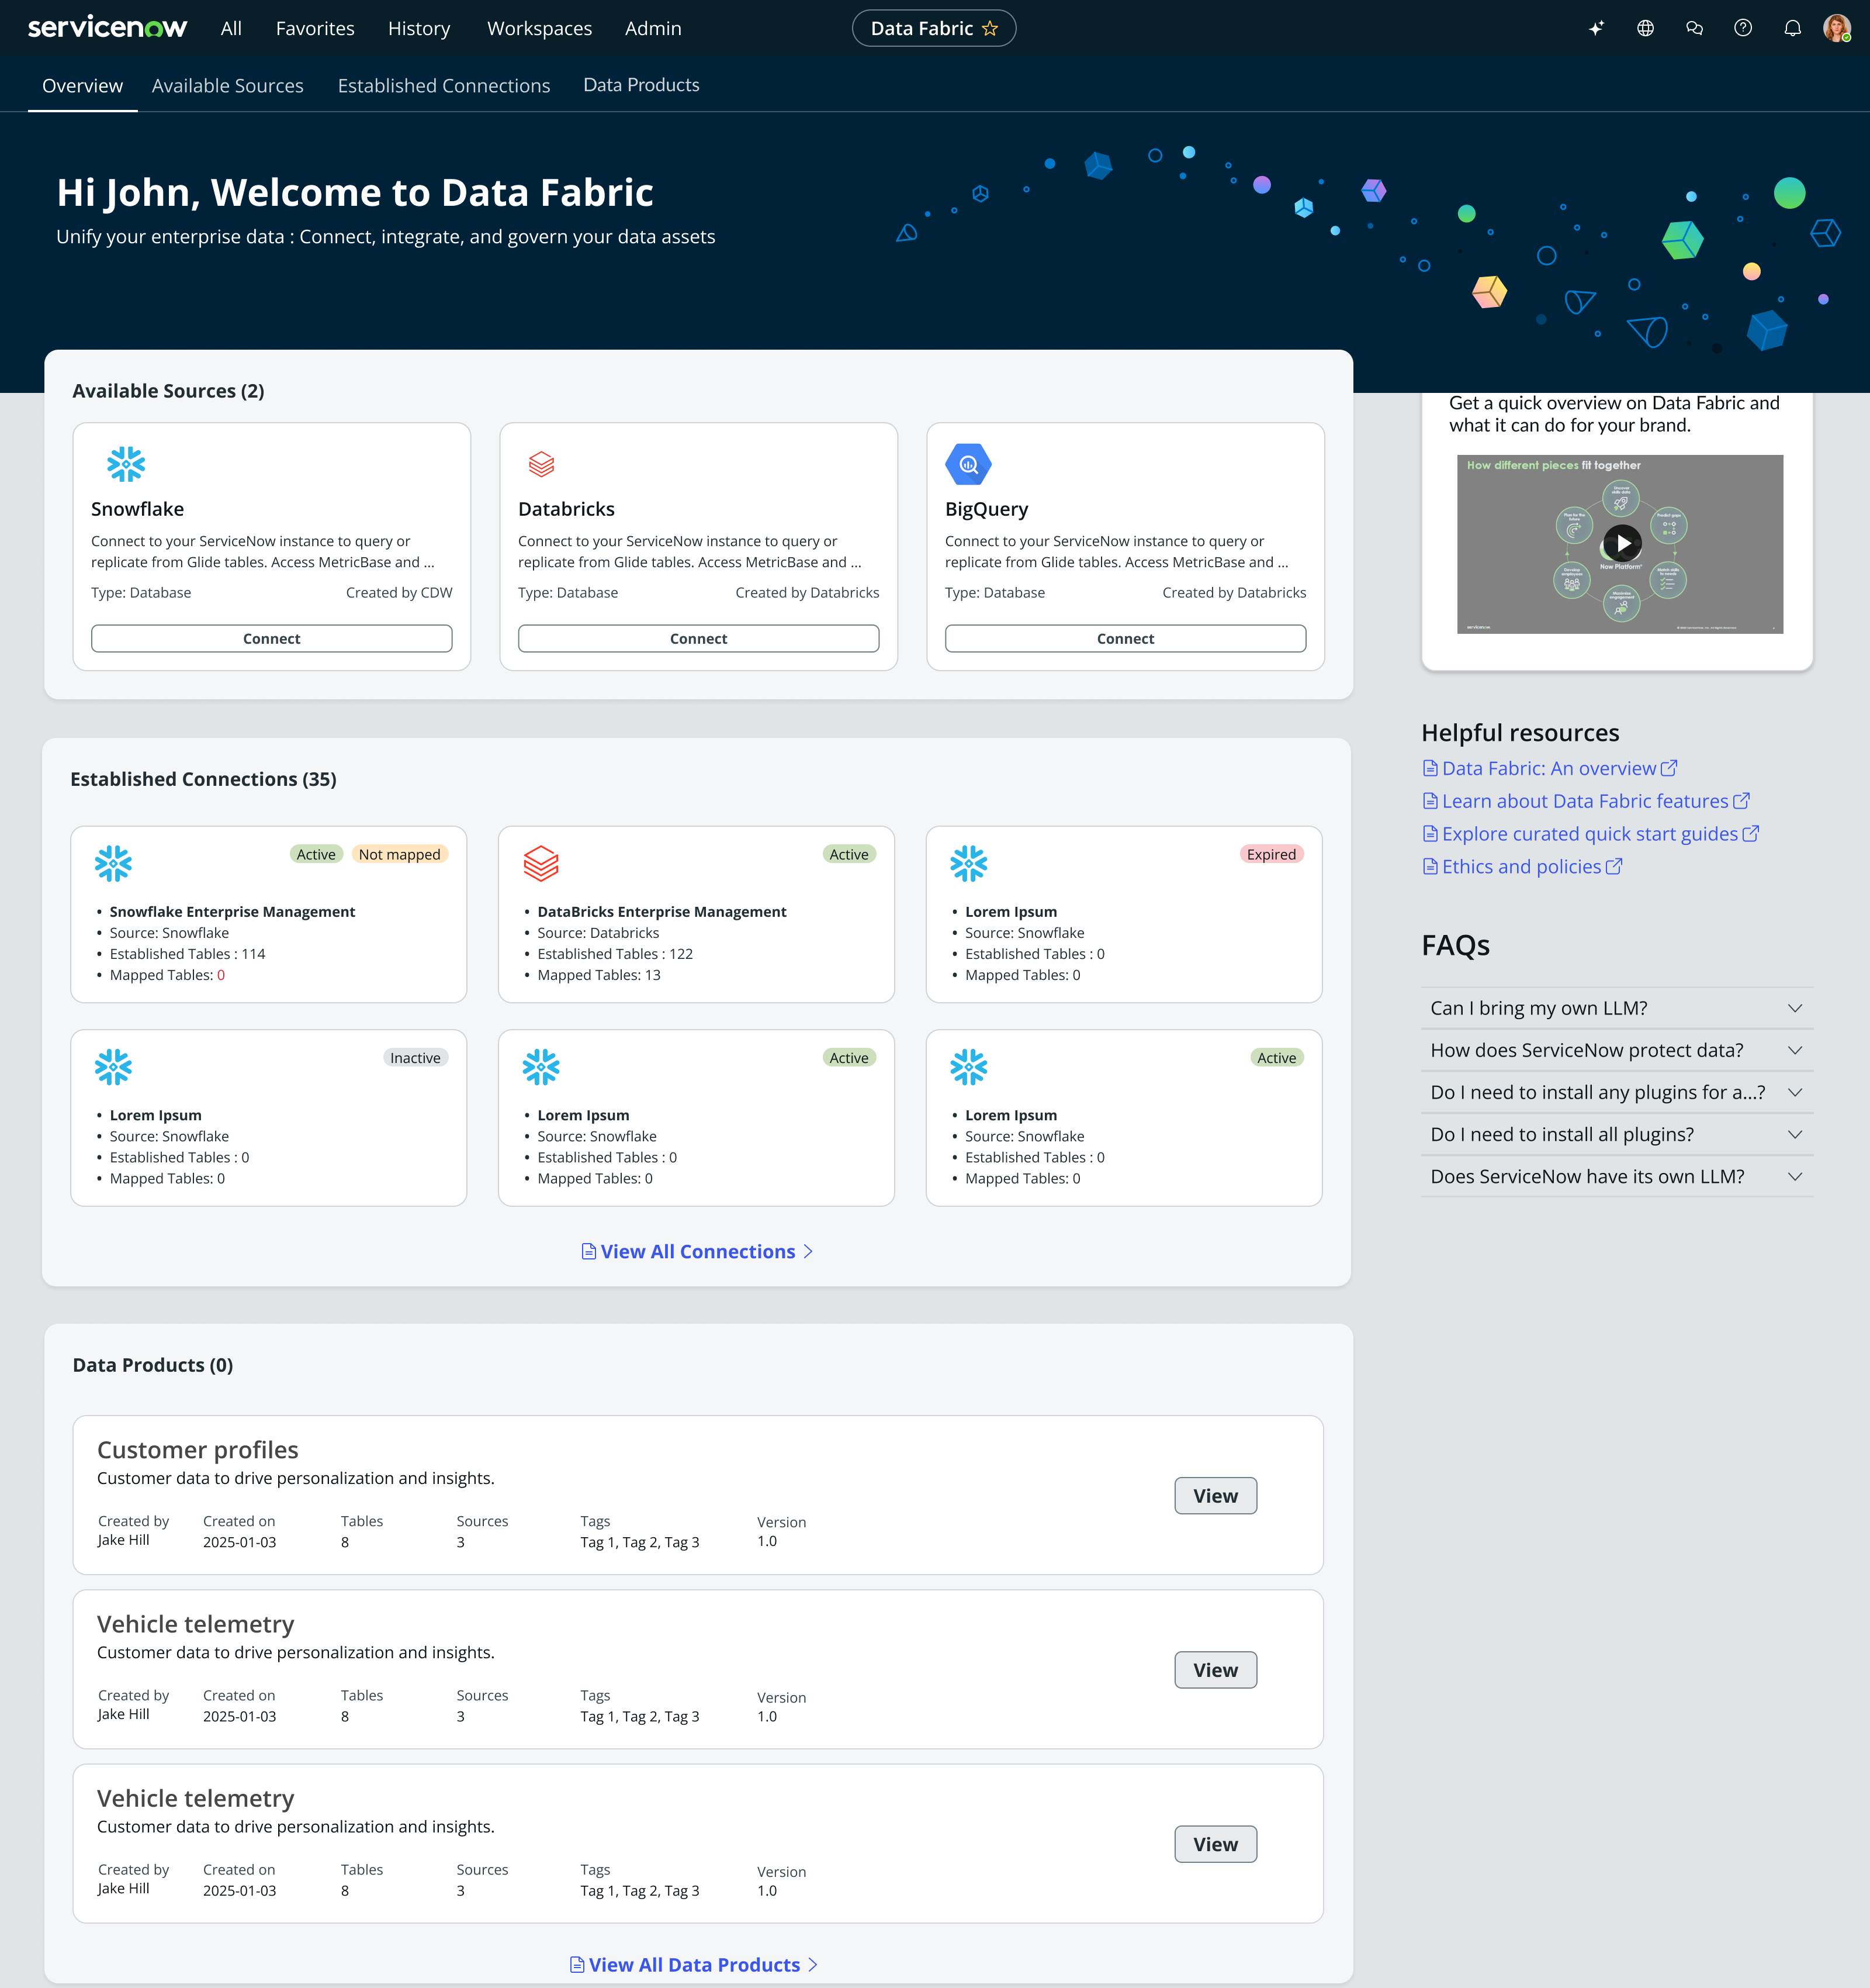The height and width of the screenshot is (1988, 1870).
Task: Open the Favorites menu
Action: (315, 28)
